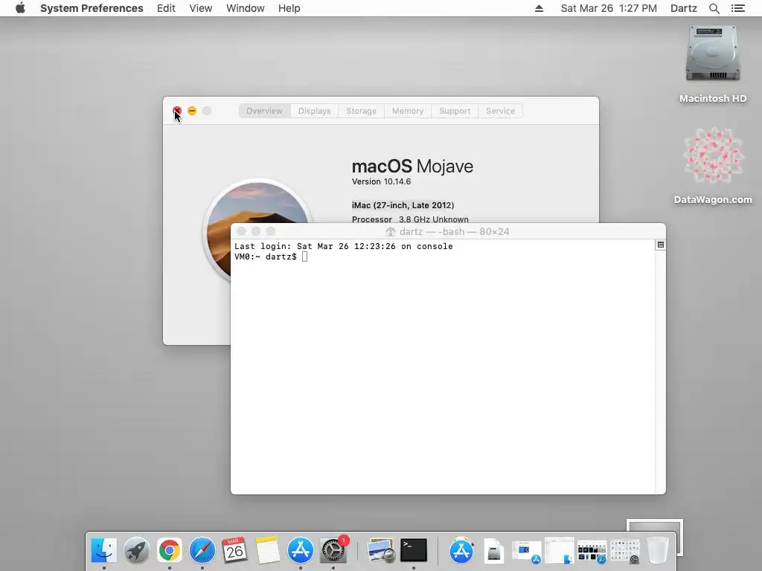Switch to Terminal via its Dock icon
The width and height of the screenshot is (762, 571).
(414, 550)
